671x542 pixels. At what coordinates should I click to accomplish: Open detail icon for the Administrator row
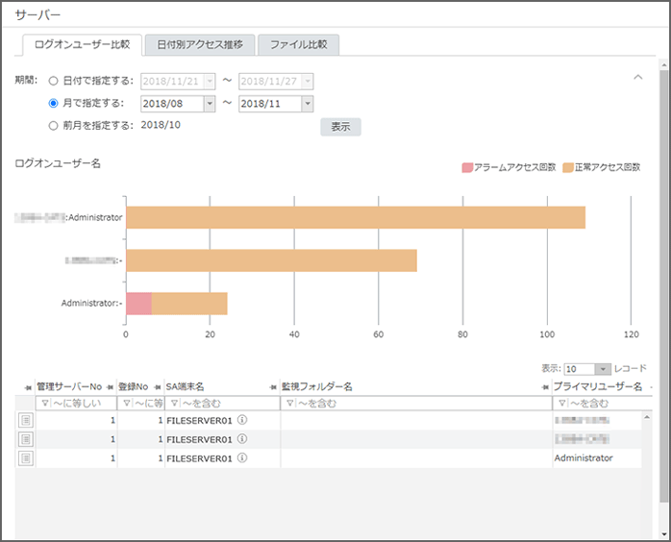tap(26, 458)
